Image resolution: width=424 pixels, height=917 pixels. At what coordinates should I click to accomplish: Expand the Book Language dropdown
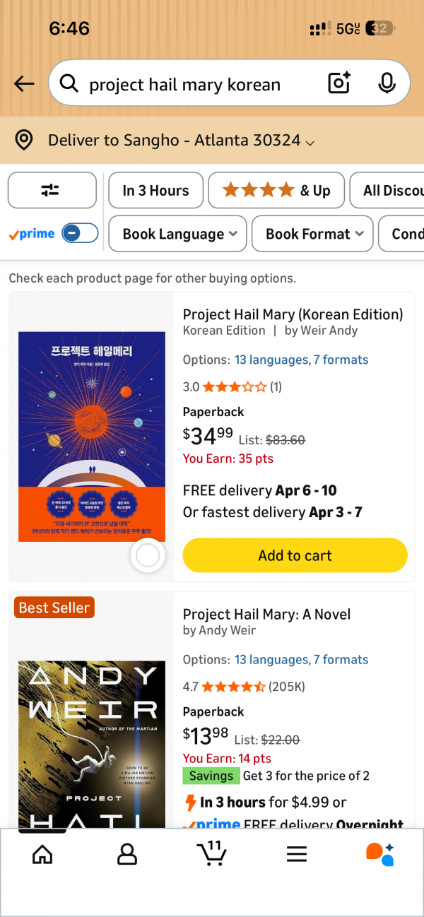pyautogui.click(x=177, y=234)
